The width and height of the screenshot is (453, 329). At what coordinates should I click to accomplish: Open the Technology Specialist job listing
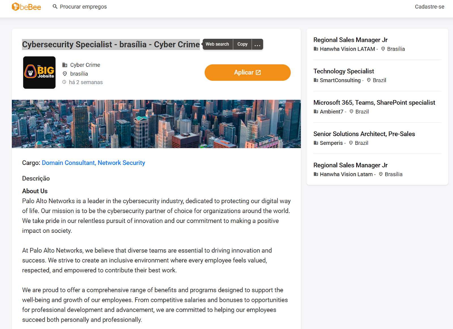tap(343, 71)
